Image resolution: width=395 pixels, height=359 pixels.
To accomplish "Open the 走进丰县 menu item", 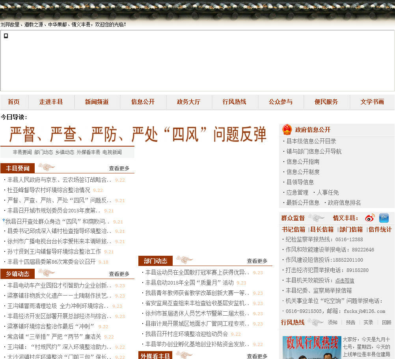I will (51, 102).
